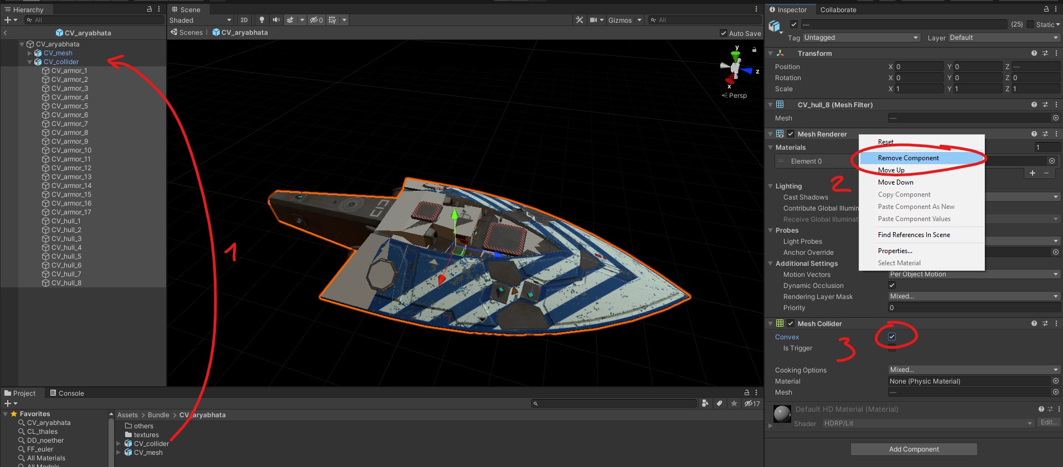
Task: Add a material slot with plus icon
Action: [x=1033, y=173]
